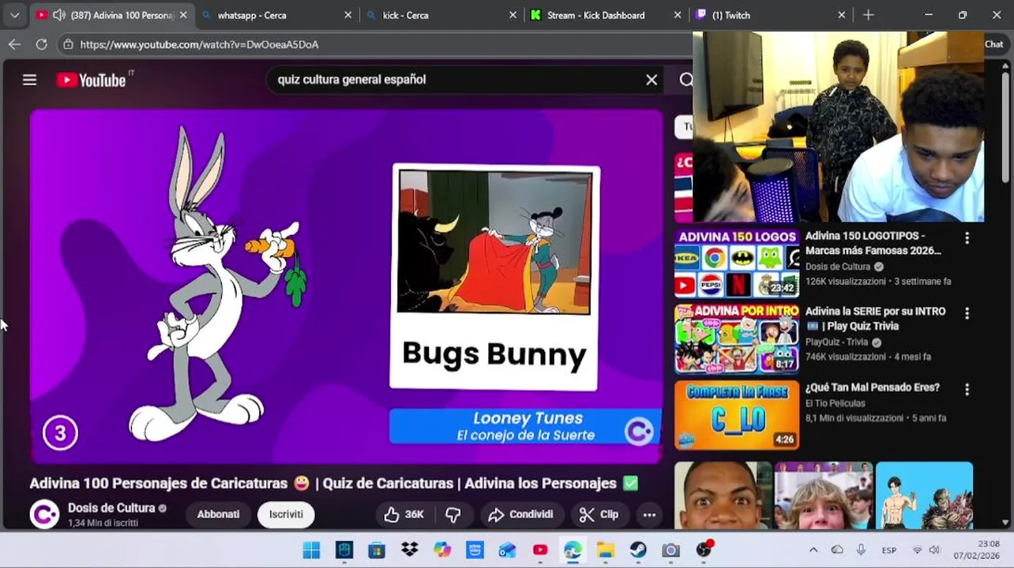Open Adivina 150 LOGOTIPOS video title link
The image size is (1014, 568).
pyautogui.click(x=873, y=243)
